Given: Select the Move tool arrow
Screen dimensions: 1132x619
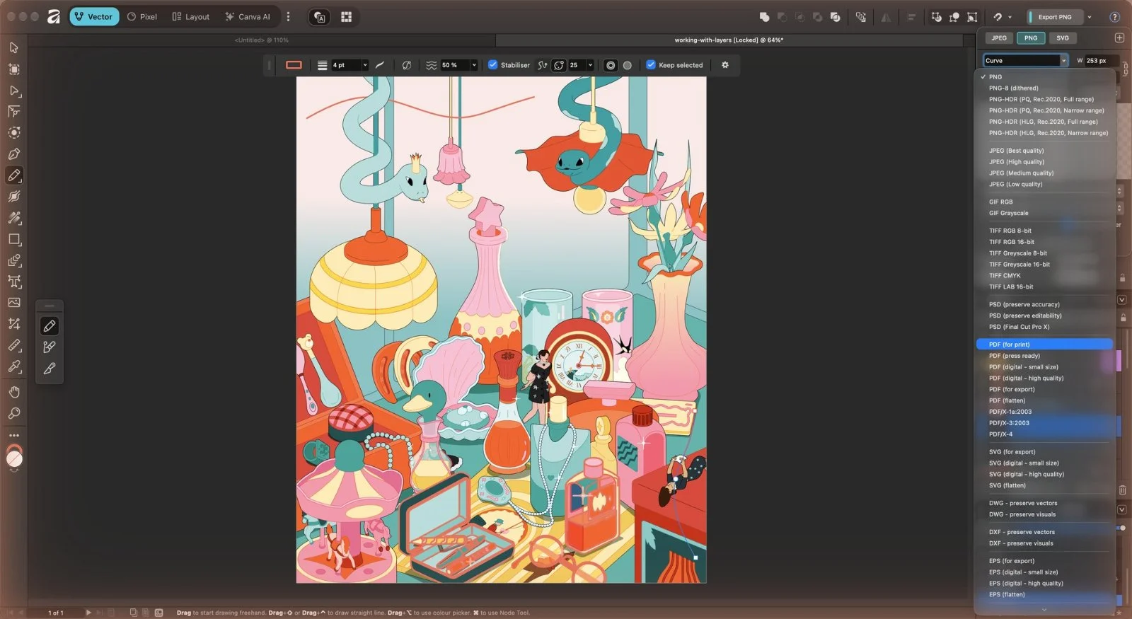Looking at the screenshot, I should pos(14,47).
